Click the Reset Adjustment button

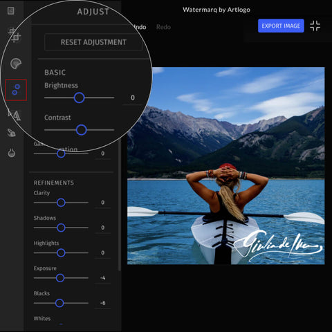[93, 42]
